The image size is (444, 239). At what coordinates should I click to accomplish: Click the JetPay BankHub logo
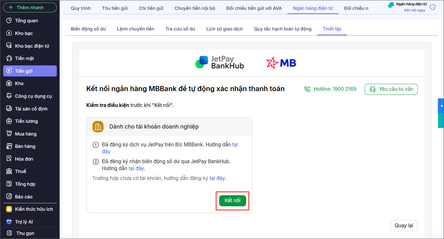click(x=220, y=62)
